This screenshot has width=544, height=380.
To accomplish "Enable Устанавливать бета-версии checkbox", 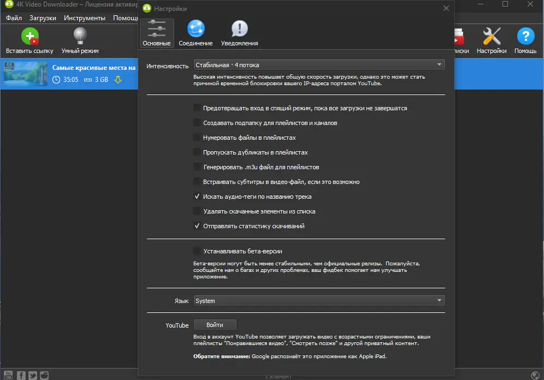I will [197, 251].
